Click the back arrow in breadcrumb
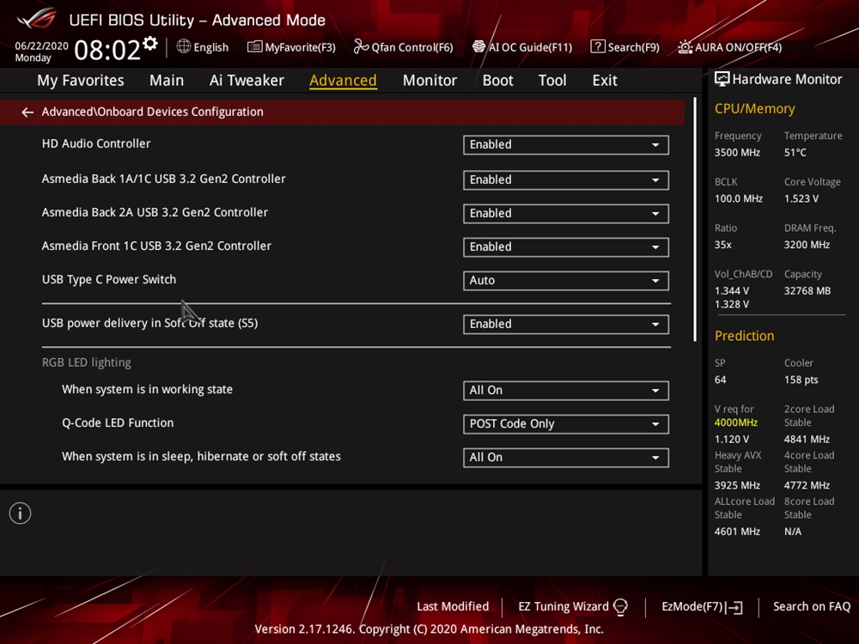859x644 pixels. point(27,112)
